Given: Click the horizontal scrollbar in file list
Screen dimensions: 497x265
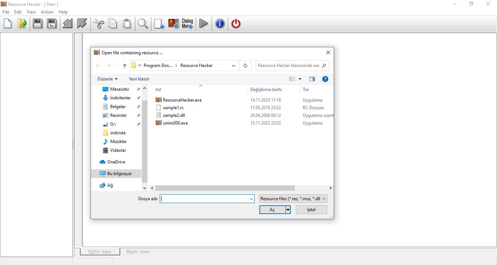Looking at the screenshot, I should 225,188.
